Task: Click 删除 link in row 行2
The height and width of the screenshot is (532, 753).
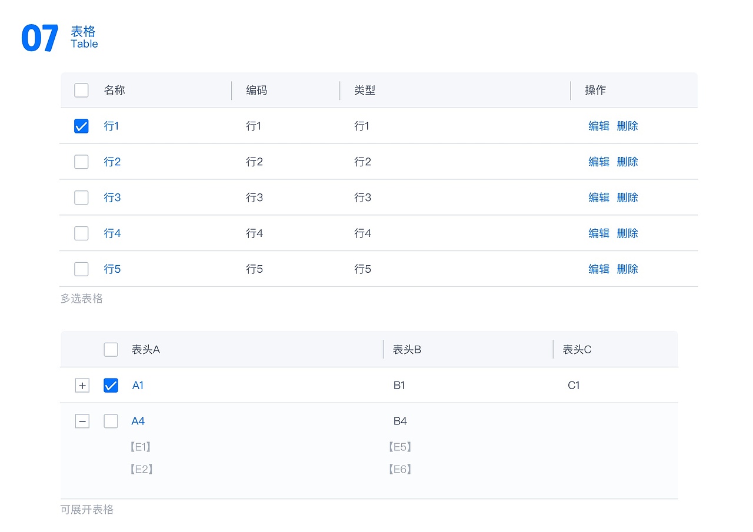Action: (627, 162)
